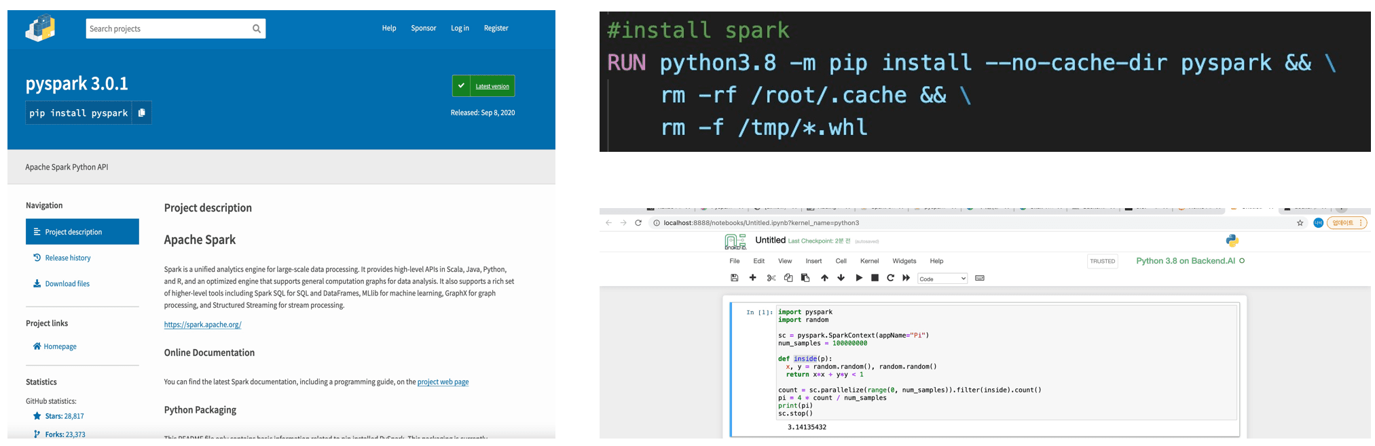Follow the spark.apache.org link

[x=202, y=325]
